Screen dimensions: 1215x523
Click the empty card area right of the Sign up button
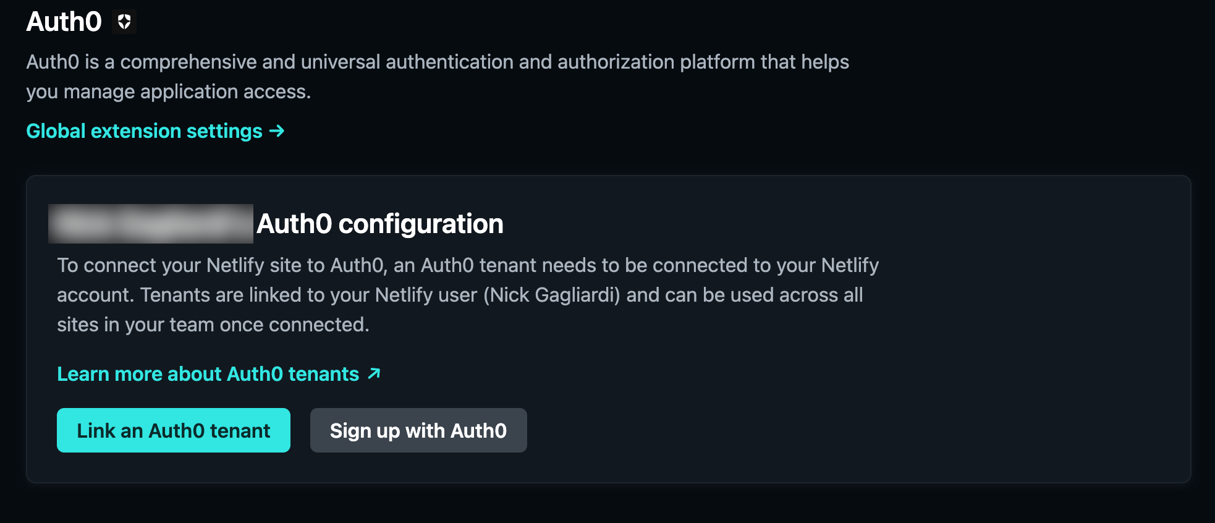[853, 430]
